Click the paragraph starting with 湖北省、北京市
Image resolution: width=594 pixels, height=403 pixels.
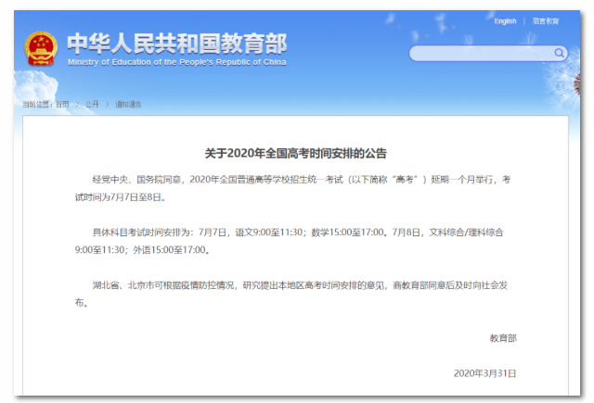coord(295,293)
